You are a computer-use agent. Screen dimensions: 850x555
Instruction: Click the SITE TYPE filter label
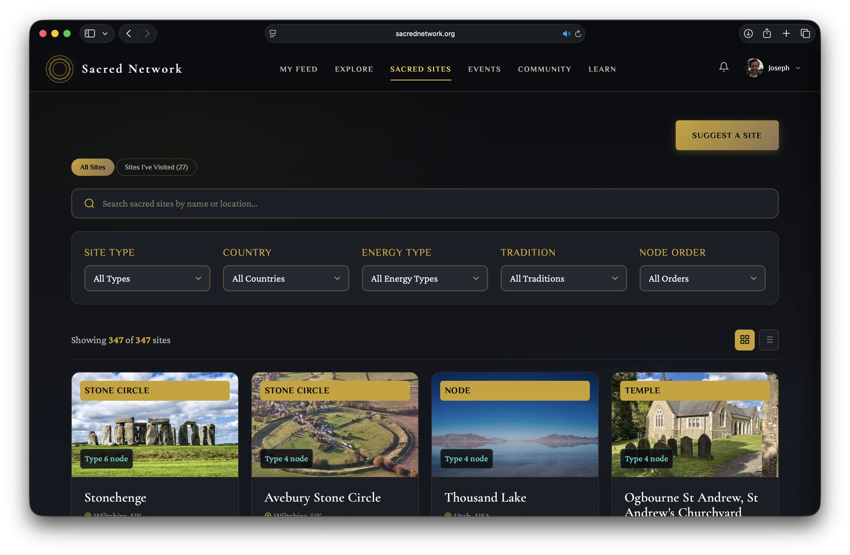[x=109, y=252]
